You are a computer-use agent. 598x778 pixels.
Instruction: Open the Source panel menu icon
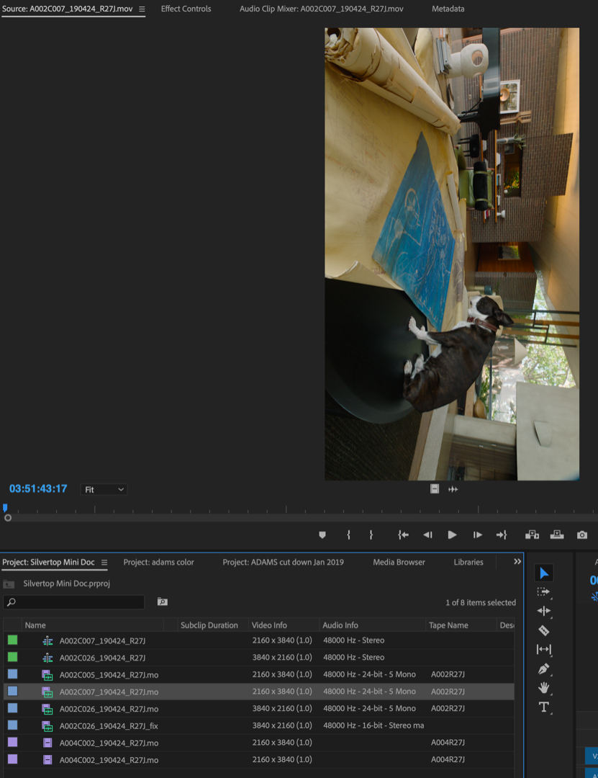click(x=142, y=9)
